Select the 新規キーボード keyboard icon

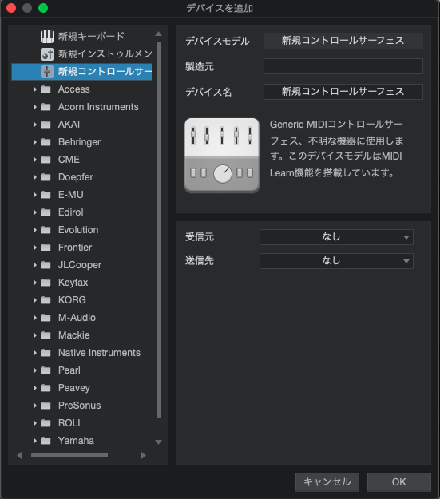point(47,37)
